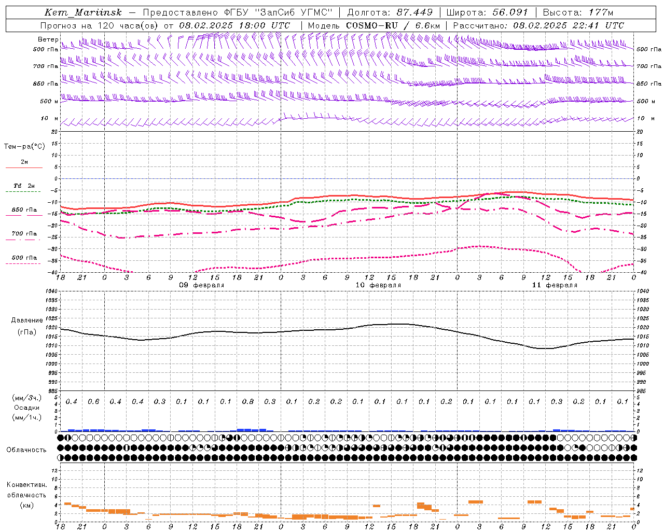Click the 0.8 three-hour precipitation value

[x=248, y=402]
